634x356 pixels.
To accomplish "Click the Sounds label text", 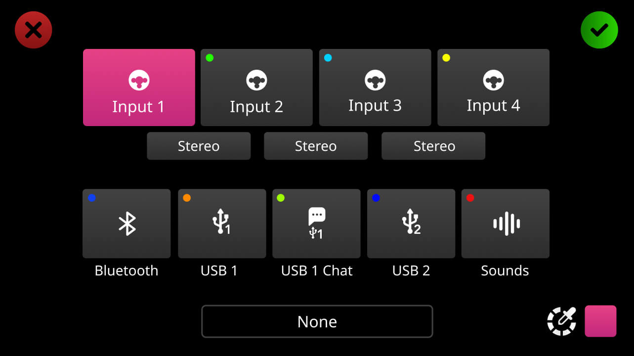I will pos(505,270).
